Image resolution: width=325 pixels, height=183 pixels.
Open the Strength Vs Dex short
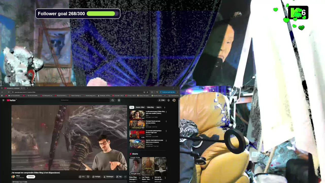tap(135, 166)
